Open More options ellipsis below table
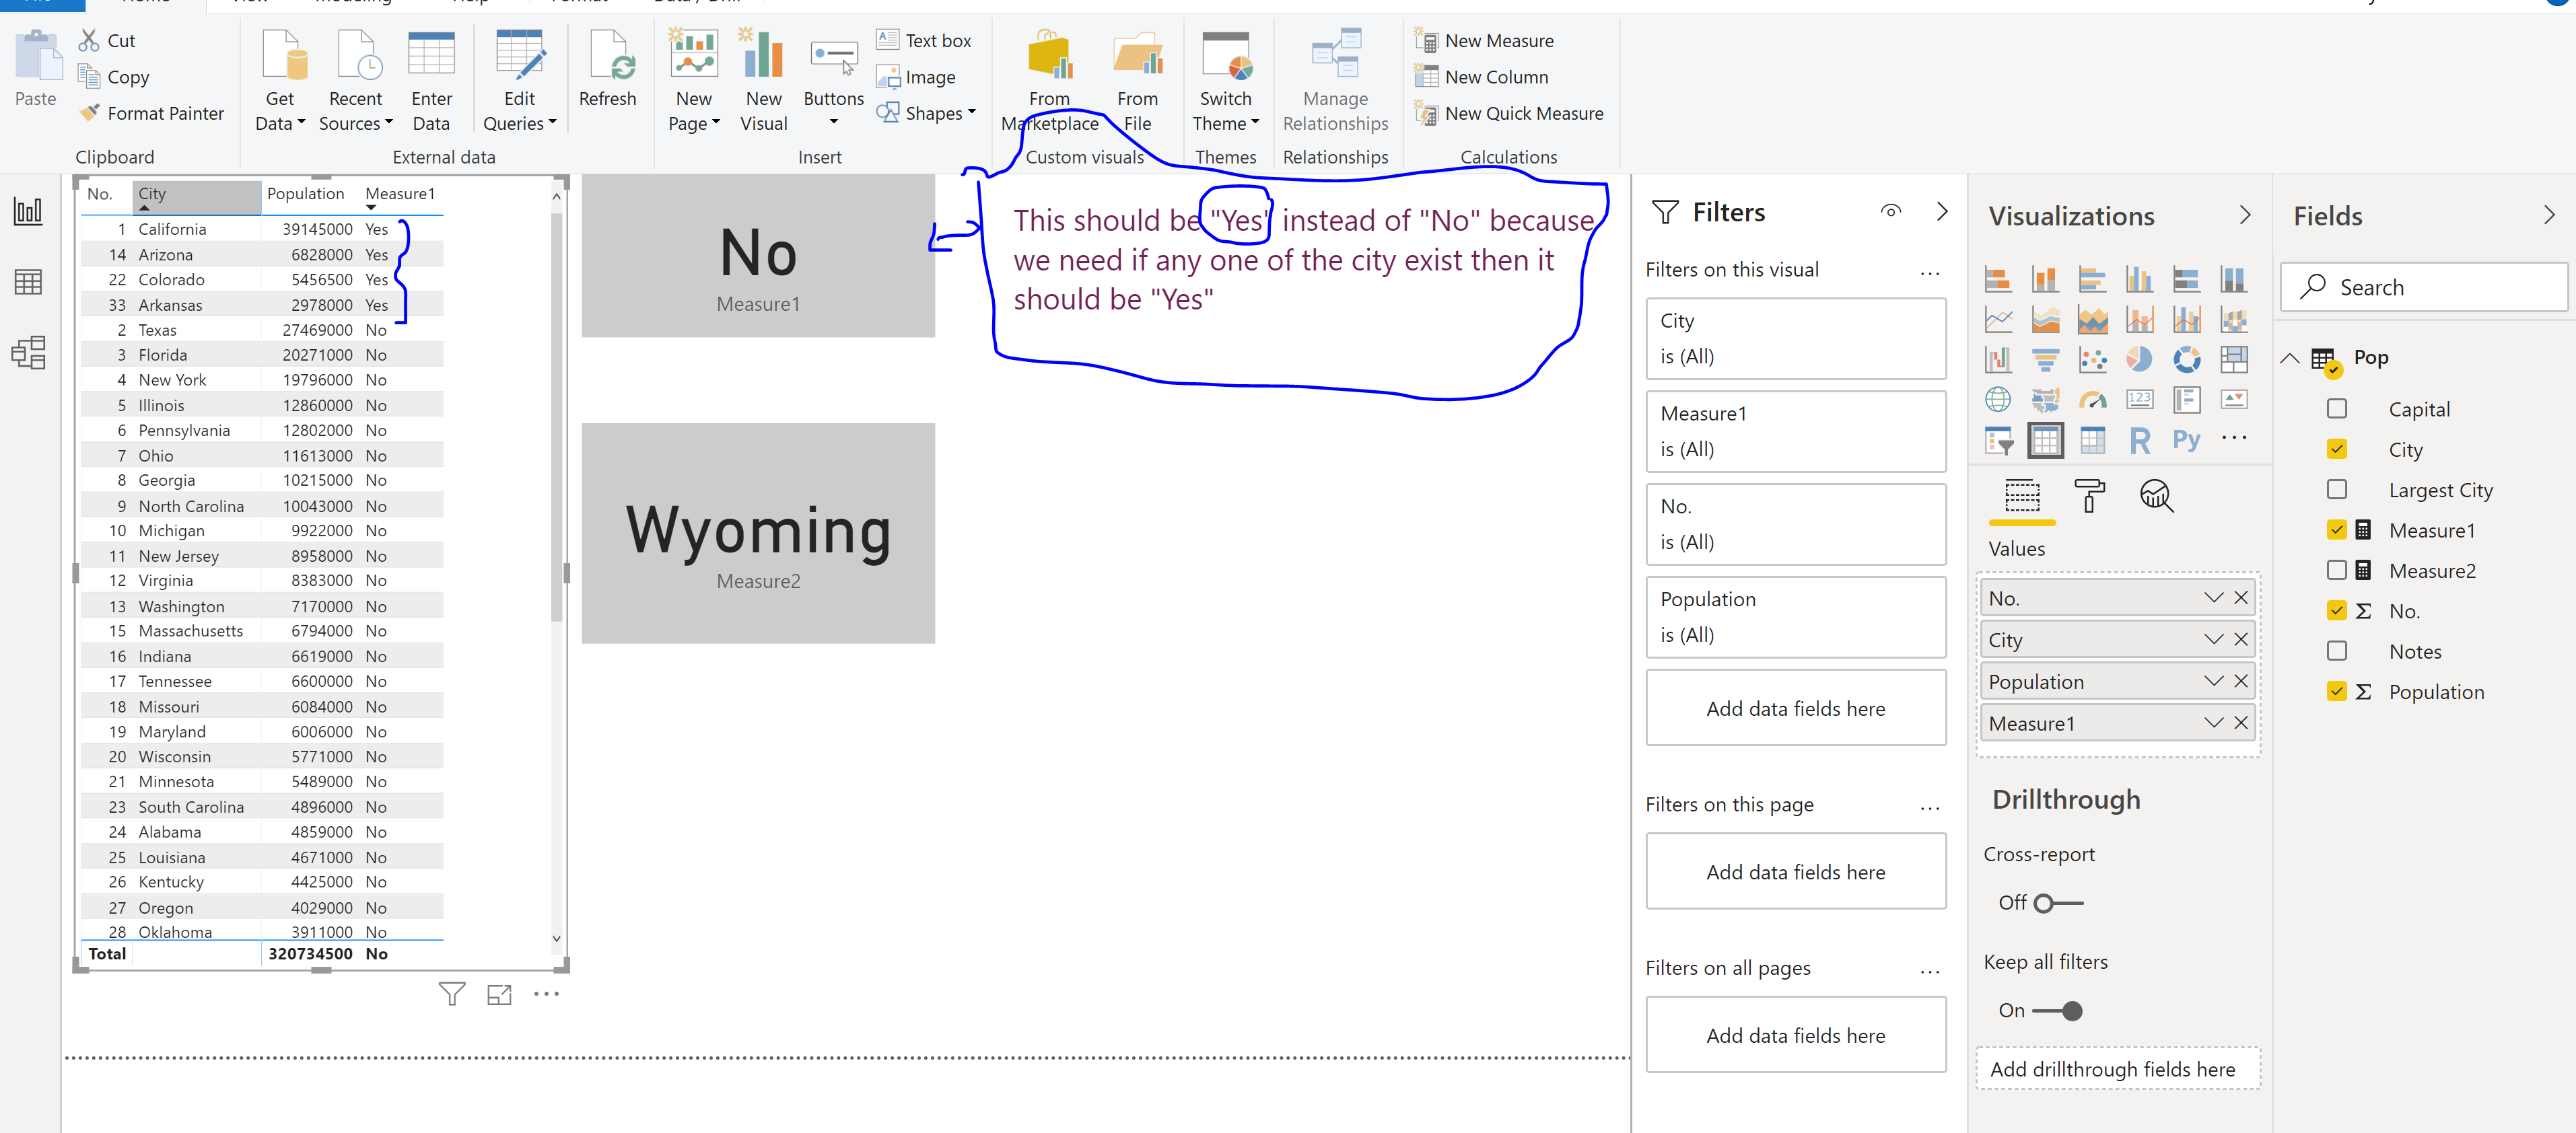This screenshot has width=2576, height=1133. [x=546, y=993]
